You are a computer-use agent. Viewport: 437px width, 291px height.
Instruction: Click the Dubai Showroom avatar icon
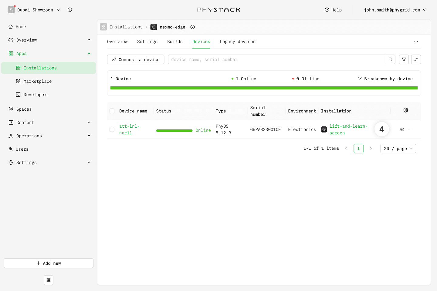point(11,10)
